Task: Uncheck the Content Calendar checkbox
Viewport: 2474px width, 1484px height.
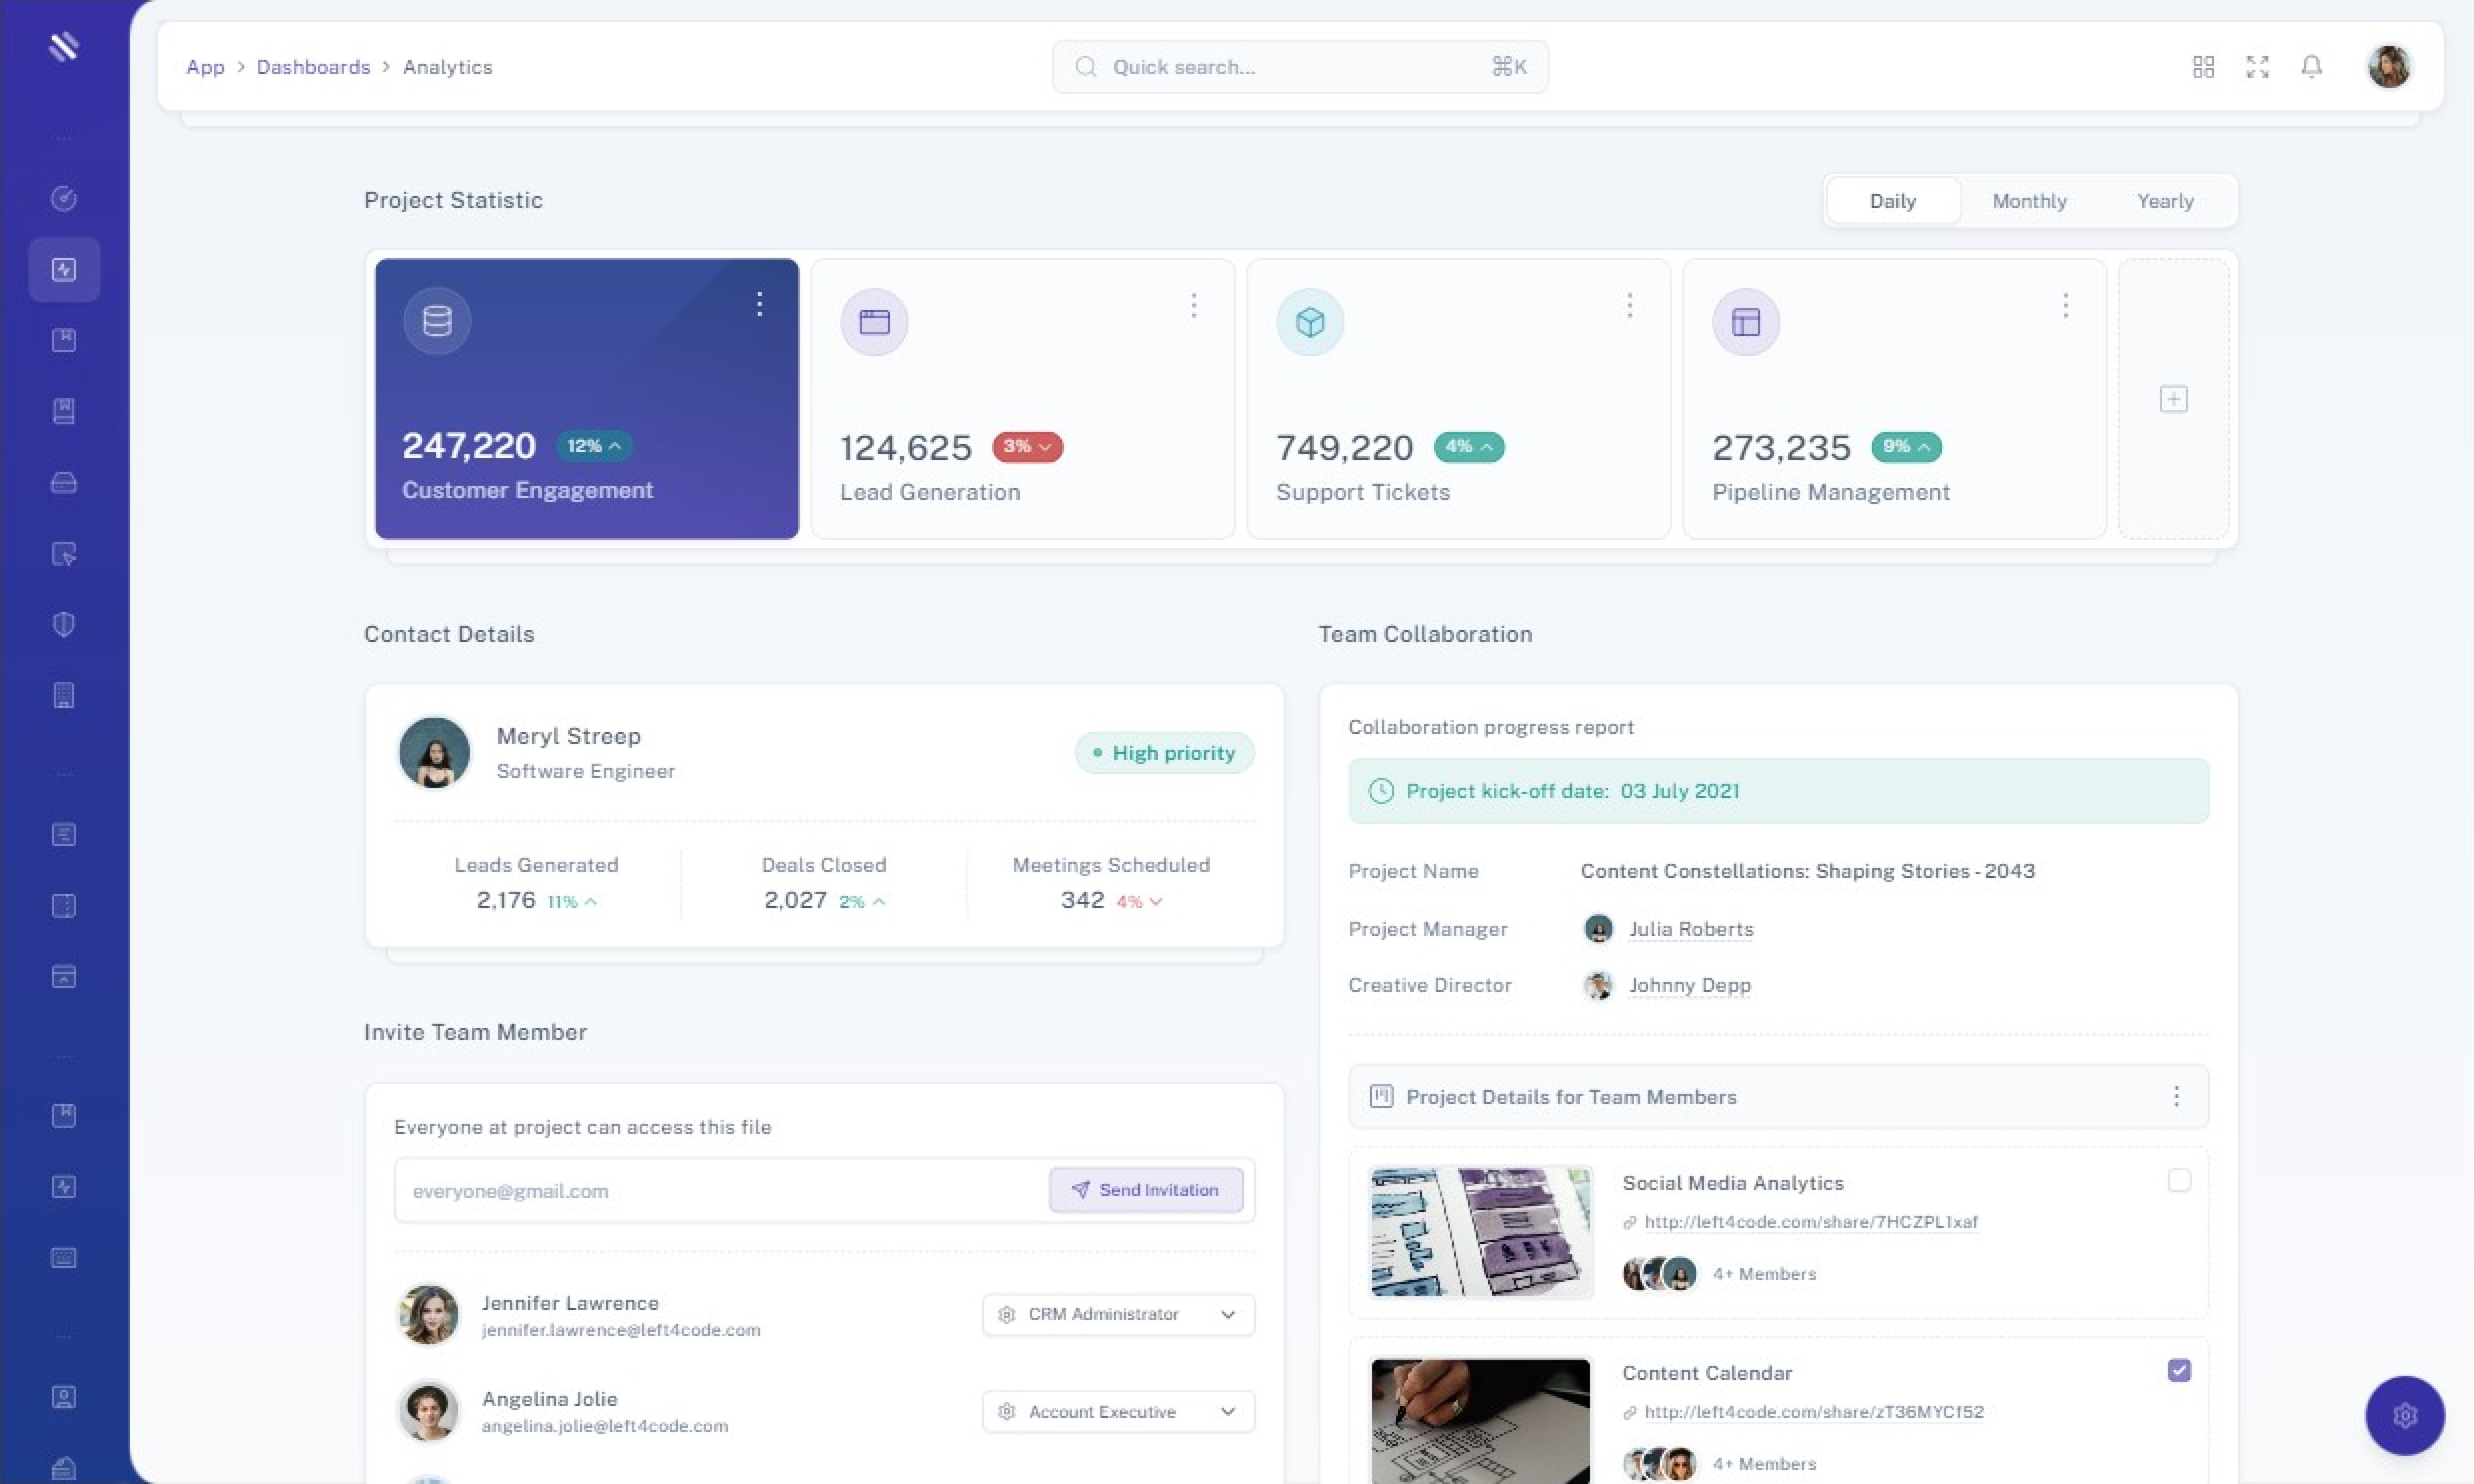Action: (2179, 1370)
